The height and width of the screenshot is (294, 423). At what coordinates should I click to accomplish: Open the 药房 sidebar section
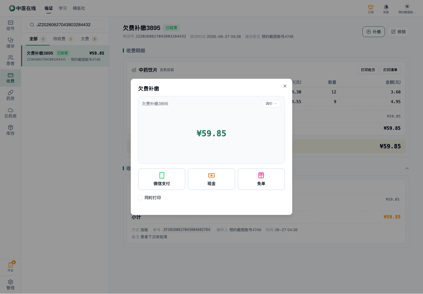click(x=10, y=95)
